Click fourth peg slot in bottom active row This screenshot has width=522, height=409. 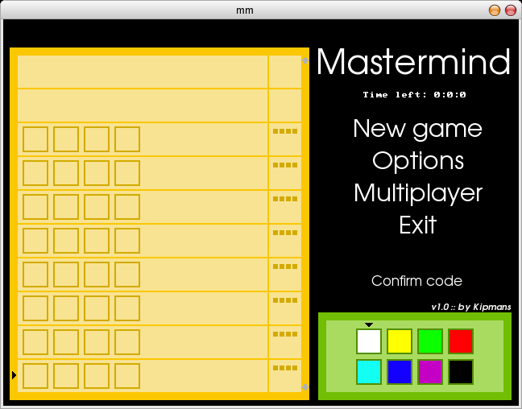click(x=127, y=376)
